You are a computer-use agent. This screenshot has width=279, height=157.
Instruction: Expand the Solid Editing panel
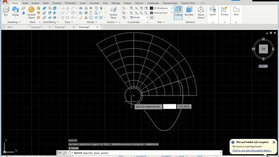(x=51, y=22)
